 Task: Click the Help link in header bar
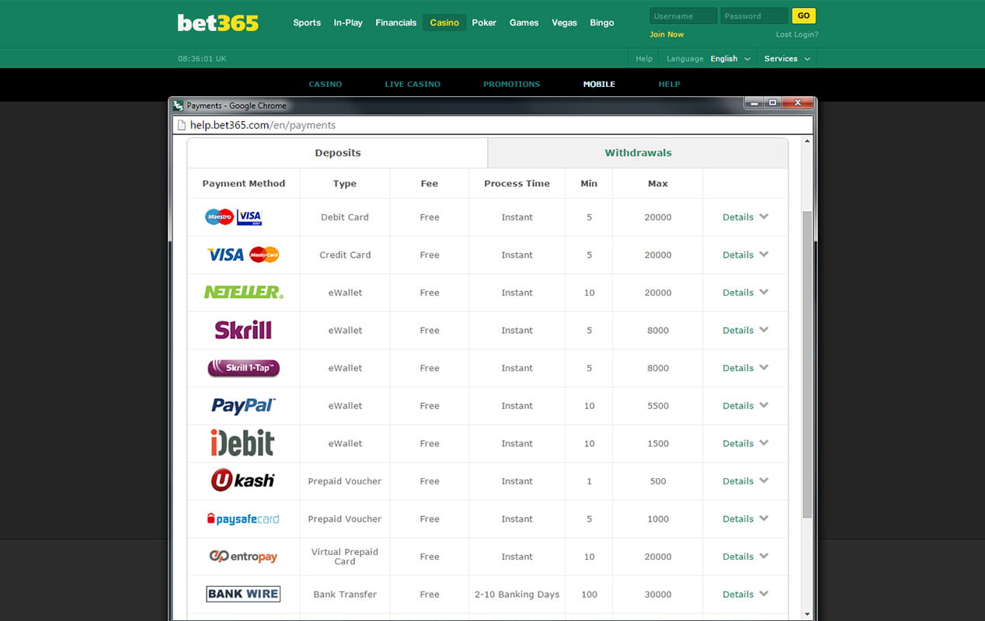coord(644,59)
